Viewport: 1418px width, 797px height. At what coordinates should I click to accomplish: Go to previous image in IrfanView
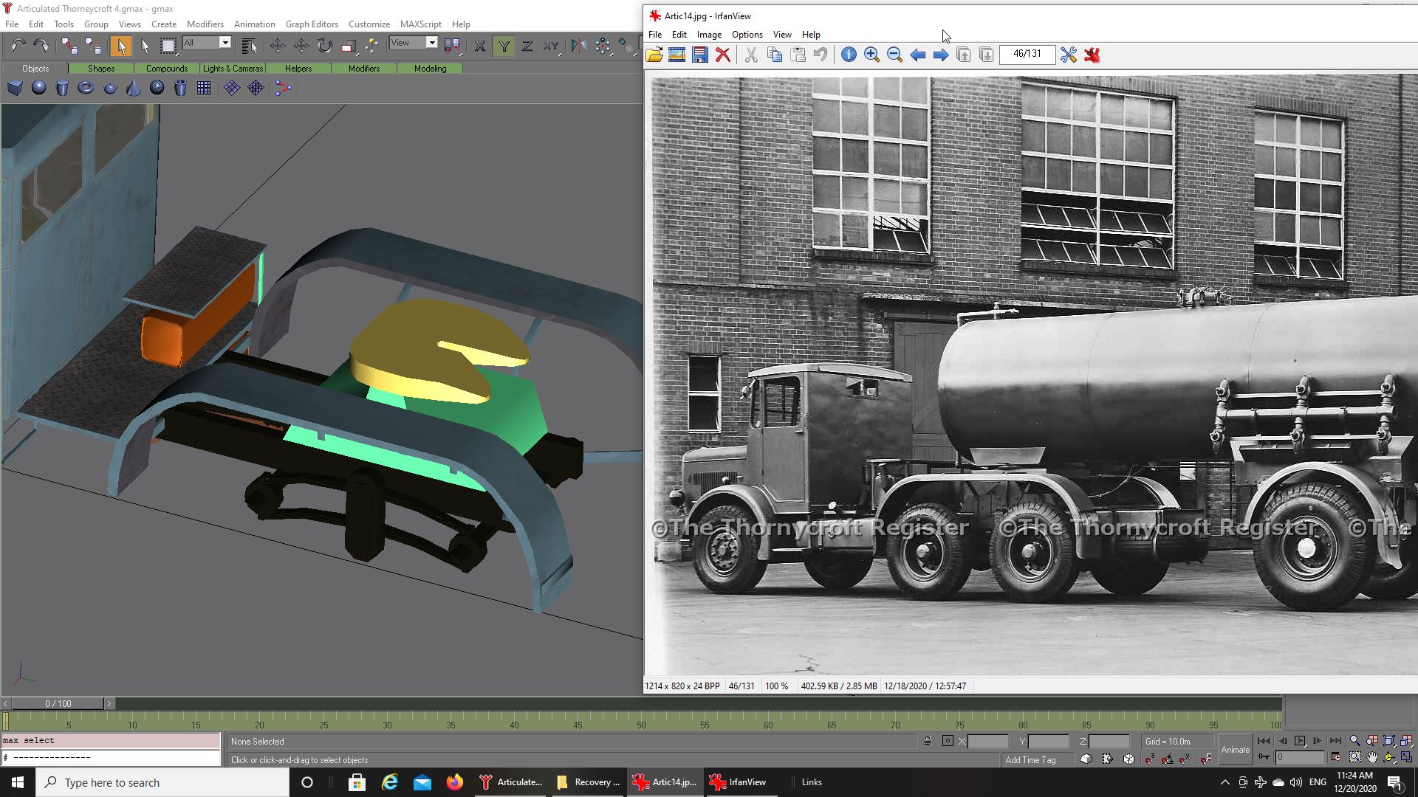tap(917, 55)
